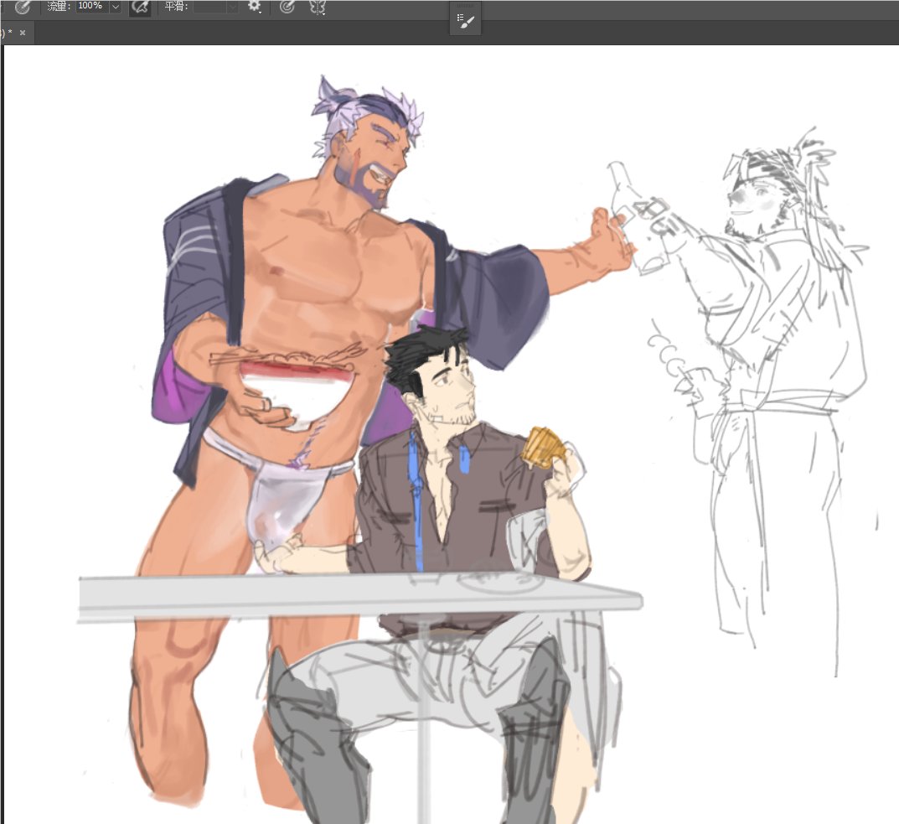Open the smoothing options gear menu
This screenshot has width=899, height=824.
tap(254, 7)
